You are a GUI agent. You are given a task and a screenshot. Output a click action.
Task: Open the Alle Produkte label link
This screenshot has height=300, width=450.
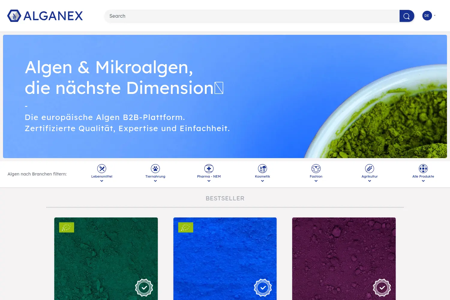(423, 176)
